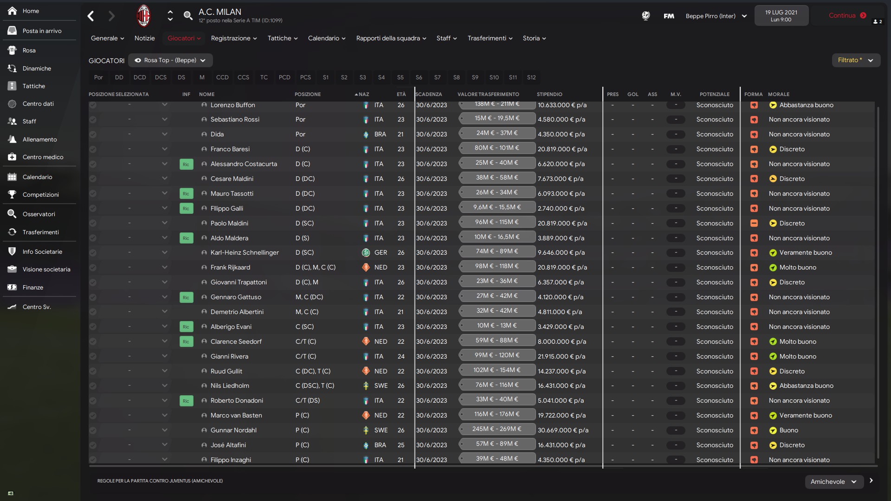Open Centro medico kit icon
This screenshot has height=501, width=891.
(12, 157)
